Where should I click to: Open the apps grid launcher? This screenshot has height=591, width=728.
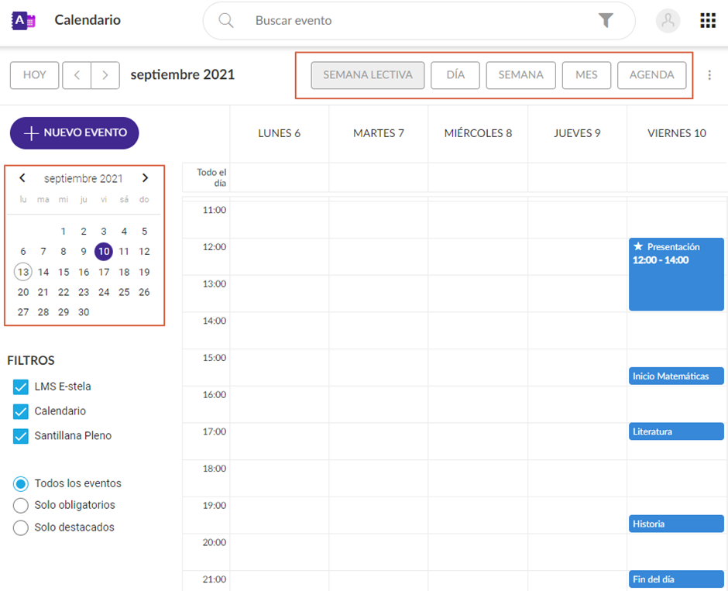pyautogui.click(x=708, y=21)
